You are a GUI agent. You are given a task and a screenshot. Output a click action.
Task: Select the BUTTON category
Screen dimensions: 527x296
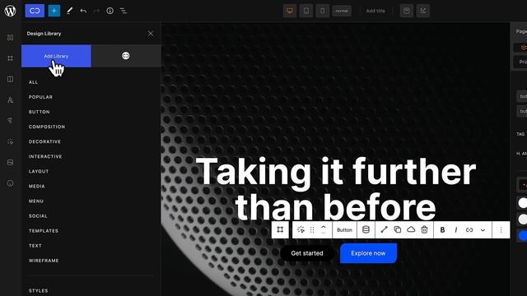tap(39, 112)
